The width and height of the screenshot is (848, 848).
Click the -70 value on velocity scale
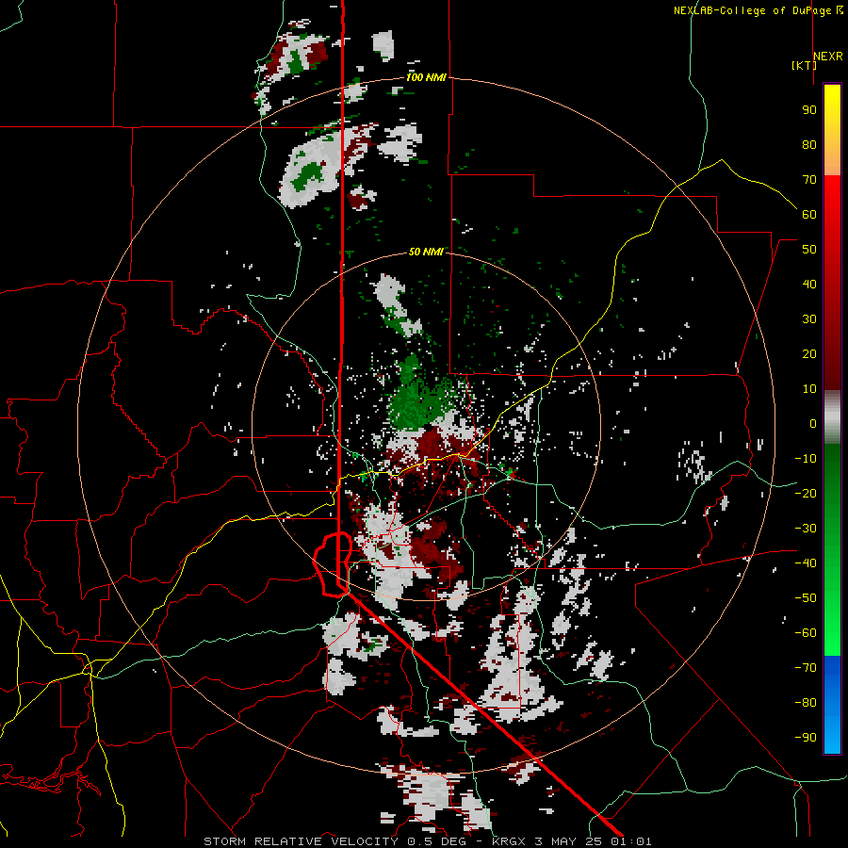click(x=806, y=667)
